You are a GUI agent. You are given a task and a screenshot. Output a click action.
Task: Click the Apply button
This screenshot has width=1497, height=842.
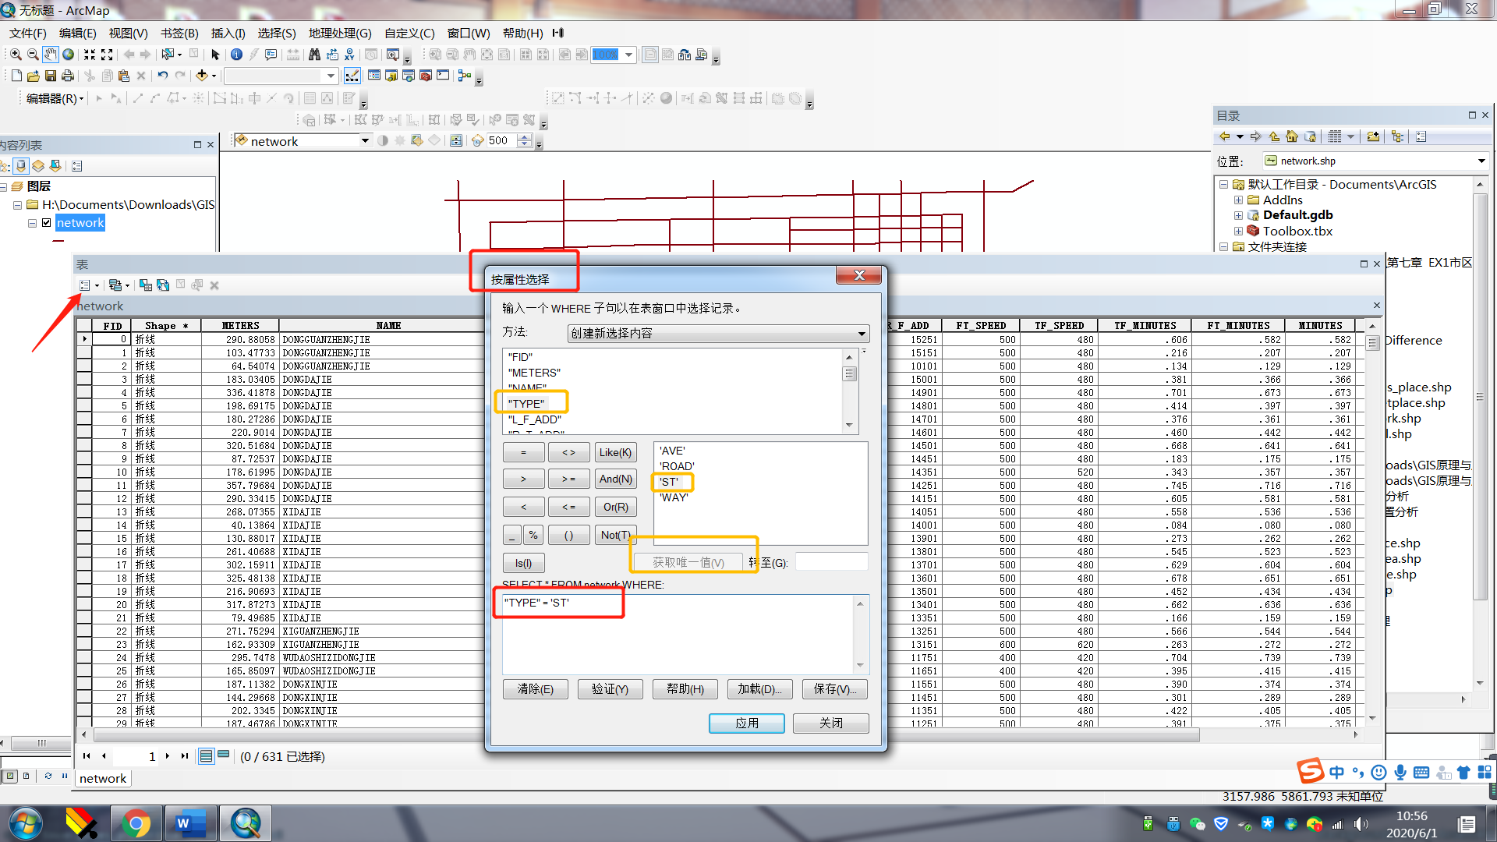746,723
